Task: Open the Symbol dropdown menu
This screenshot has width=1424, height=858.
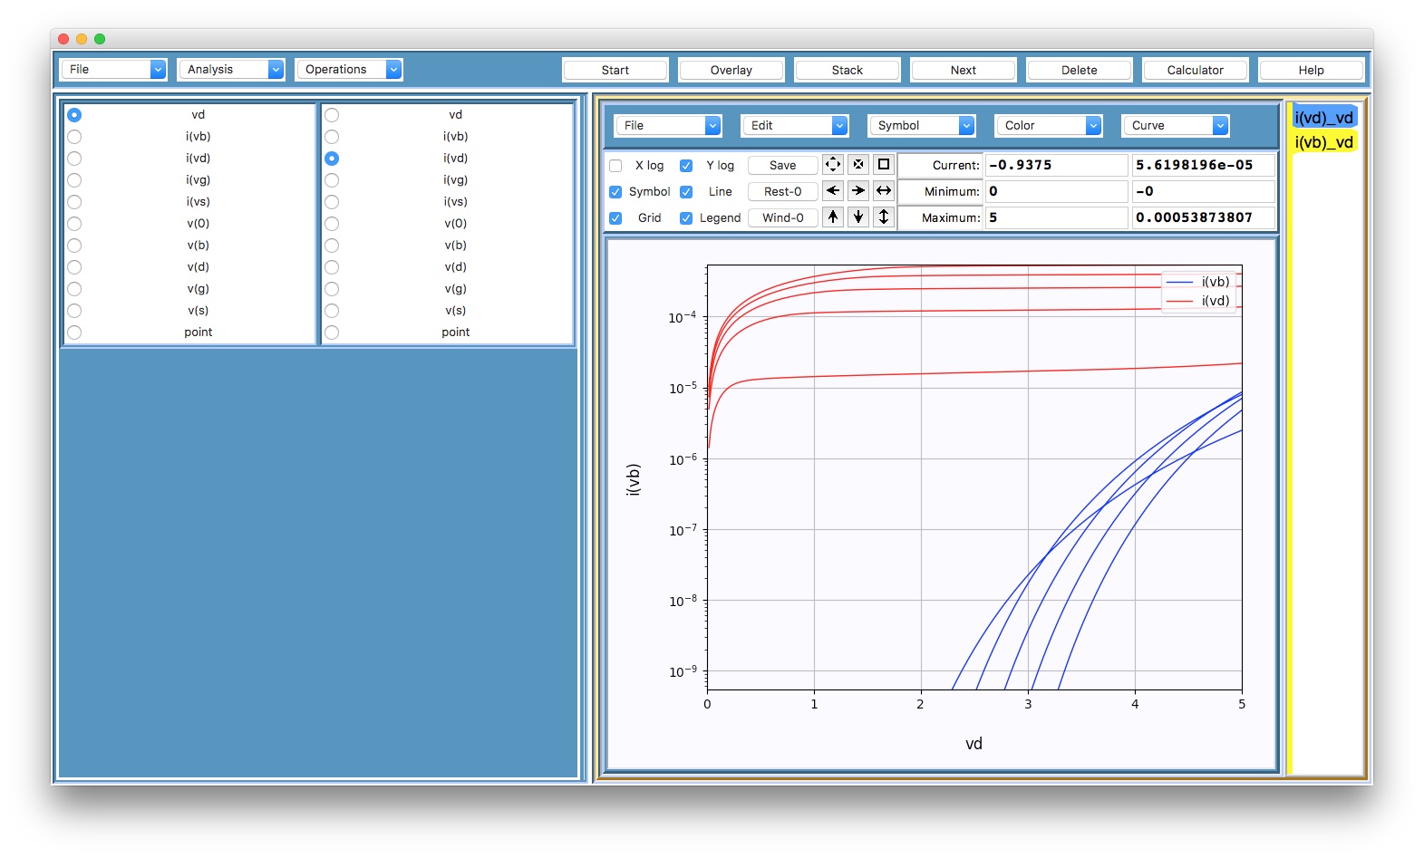Action: click(x=922, y=125)
